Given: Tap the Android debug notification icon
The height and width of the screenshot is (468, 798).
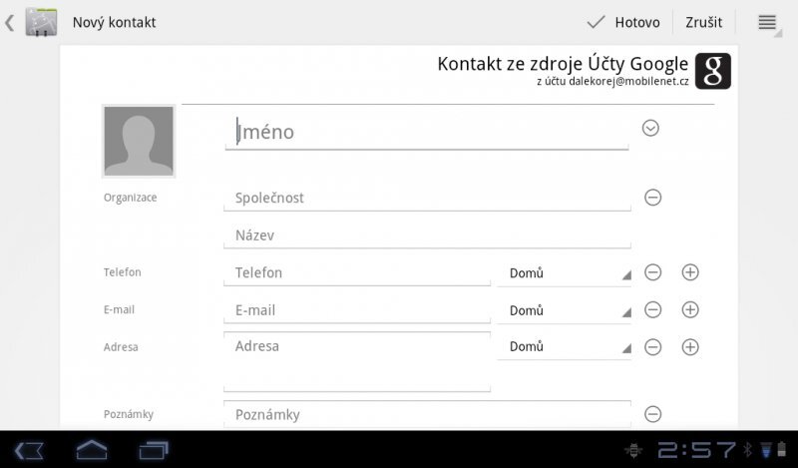Looking at the screenshot, I should (633, 450).
